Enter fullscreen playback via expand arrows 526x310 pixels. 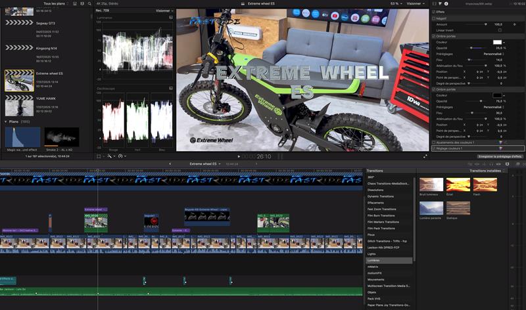pyautogui.click(x=425, y=156)
